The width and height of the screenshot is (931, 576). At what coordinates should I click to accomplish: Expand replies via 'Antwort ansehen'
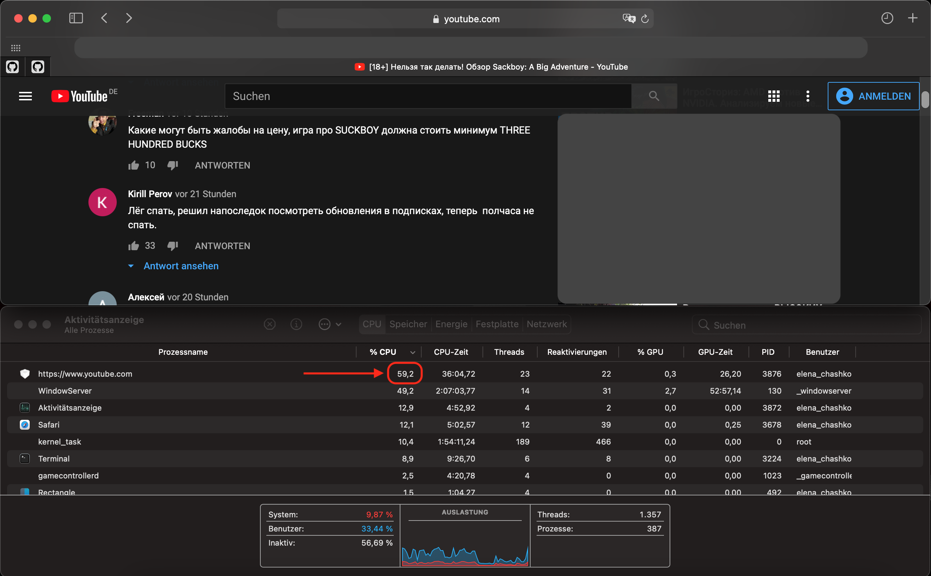(x=180, y=265)
